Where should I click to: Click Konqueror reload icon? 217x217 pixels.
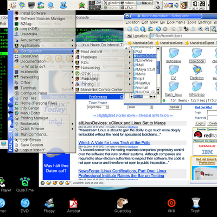point(158,29)
